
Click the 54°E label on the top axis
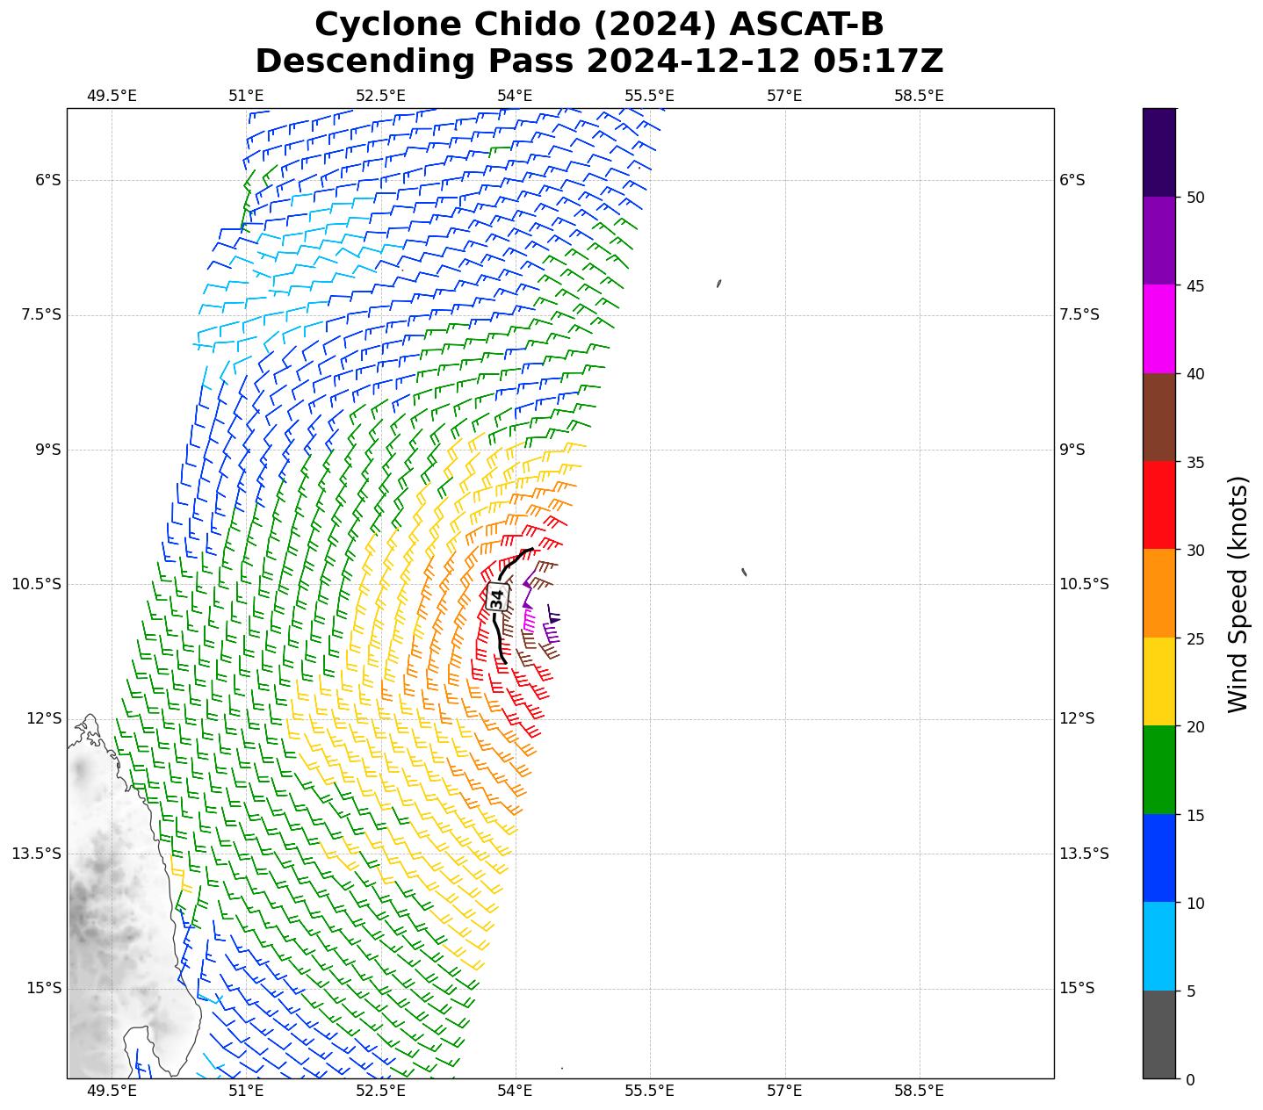click(515, 96)
